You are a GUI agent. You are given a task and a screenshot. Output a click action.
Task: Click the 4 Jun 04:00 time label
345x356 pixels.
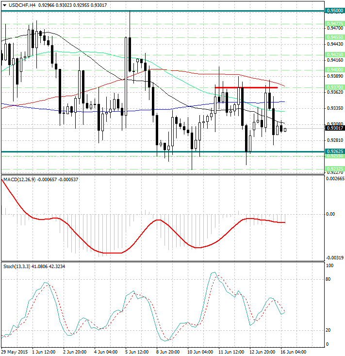(106, 352)
